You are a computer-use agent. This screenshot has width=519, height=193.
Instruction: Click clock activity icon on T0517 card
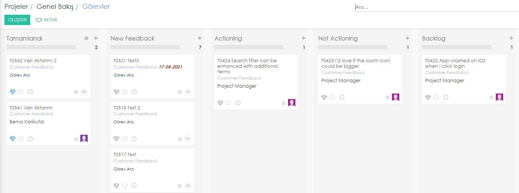(x=134, y=186)
